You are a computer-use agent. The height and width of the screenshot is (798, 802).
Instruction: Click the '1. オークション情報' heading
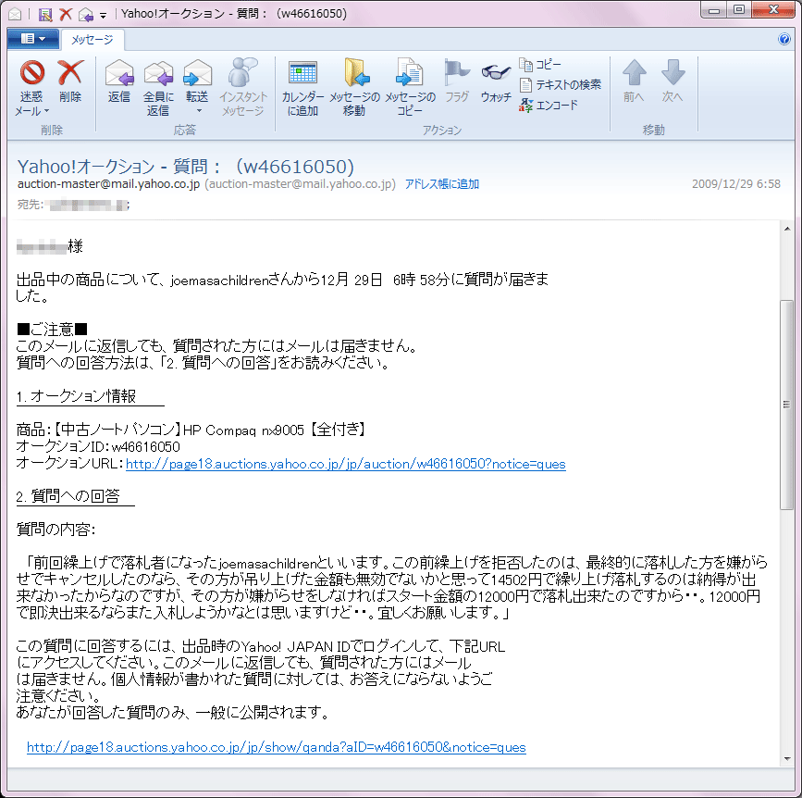point(76,396)
